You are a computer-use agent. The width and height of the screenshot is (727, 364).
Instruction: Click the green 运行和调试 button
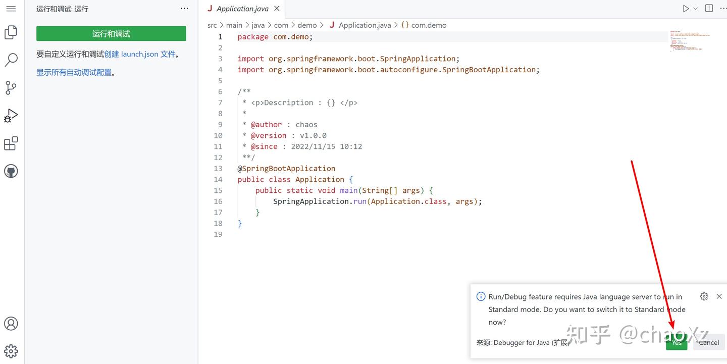(x=111, y=33)
